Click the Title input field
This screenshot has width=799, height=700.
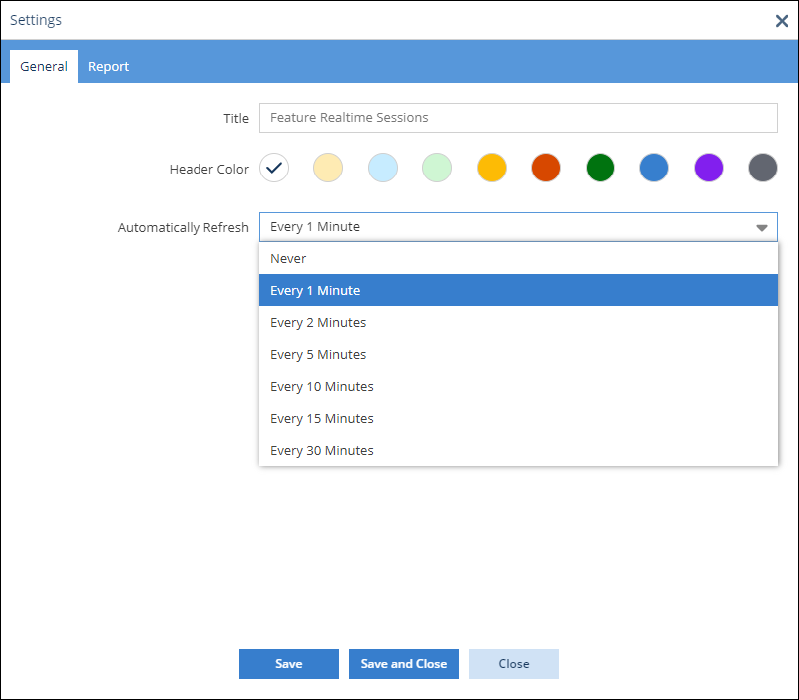(x=519, y=118)
